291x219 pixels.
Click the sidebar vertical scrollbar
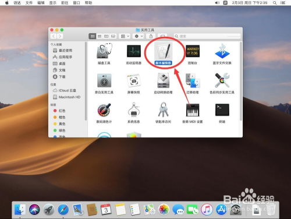86,81
